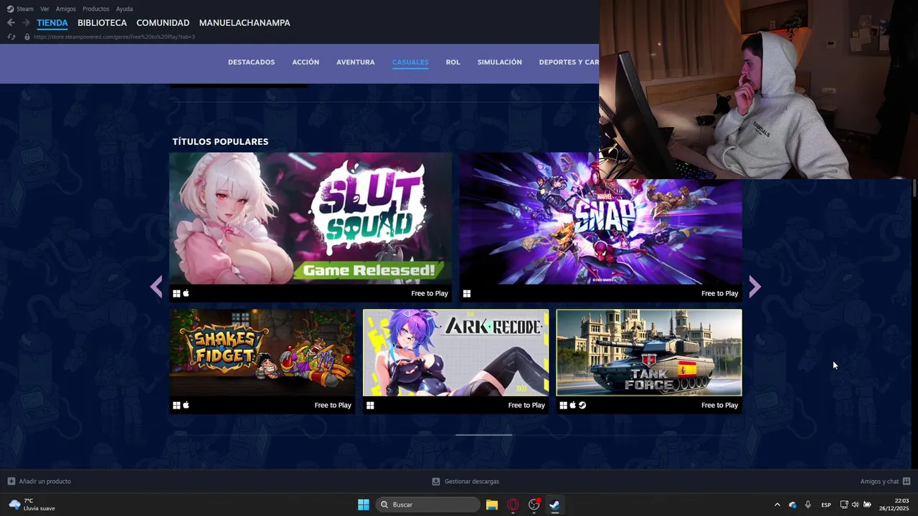Select the AVENTURA genre tab

click(x=356, y=62)
